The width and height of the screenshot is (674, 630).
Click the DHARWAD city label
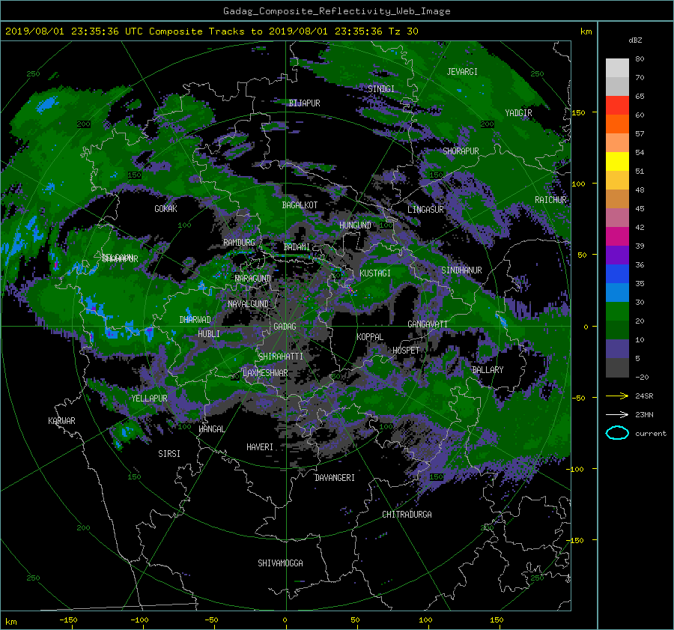tap(195, 320)
